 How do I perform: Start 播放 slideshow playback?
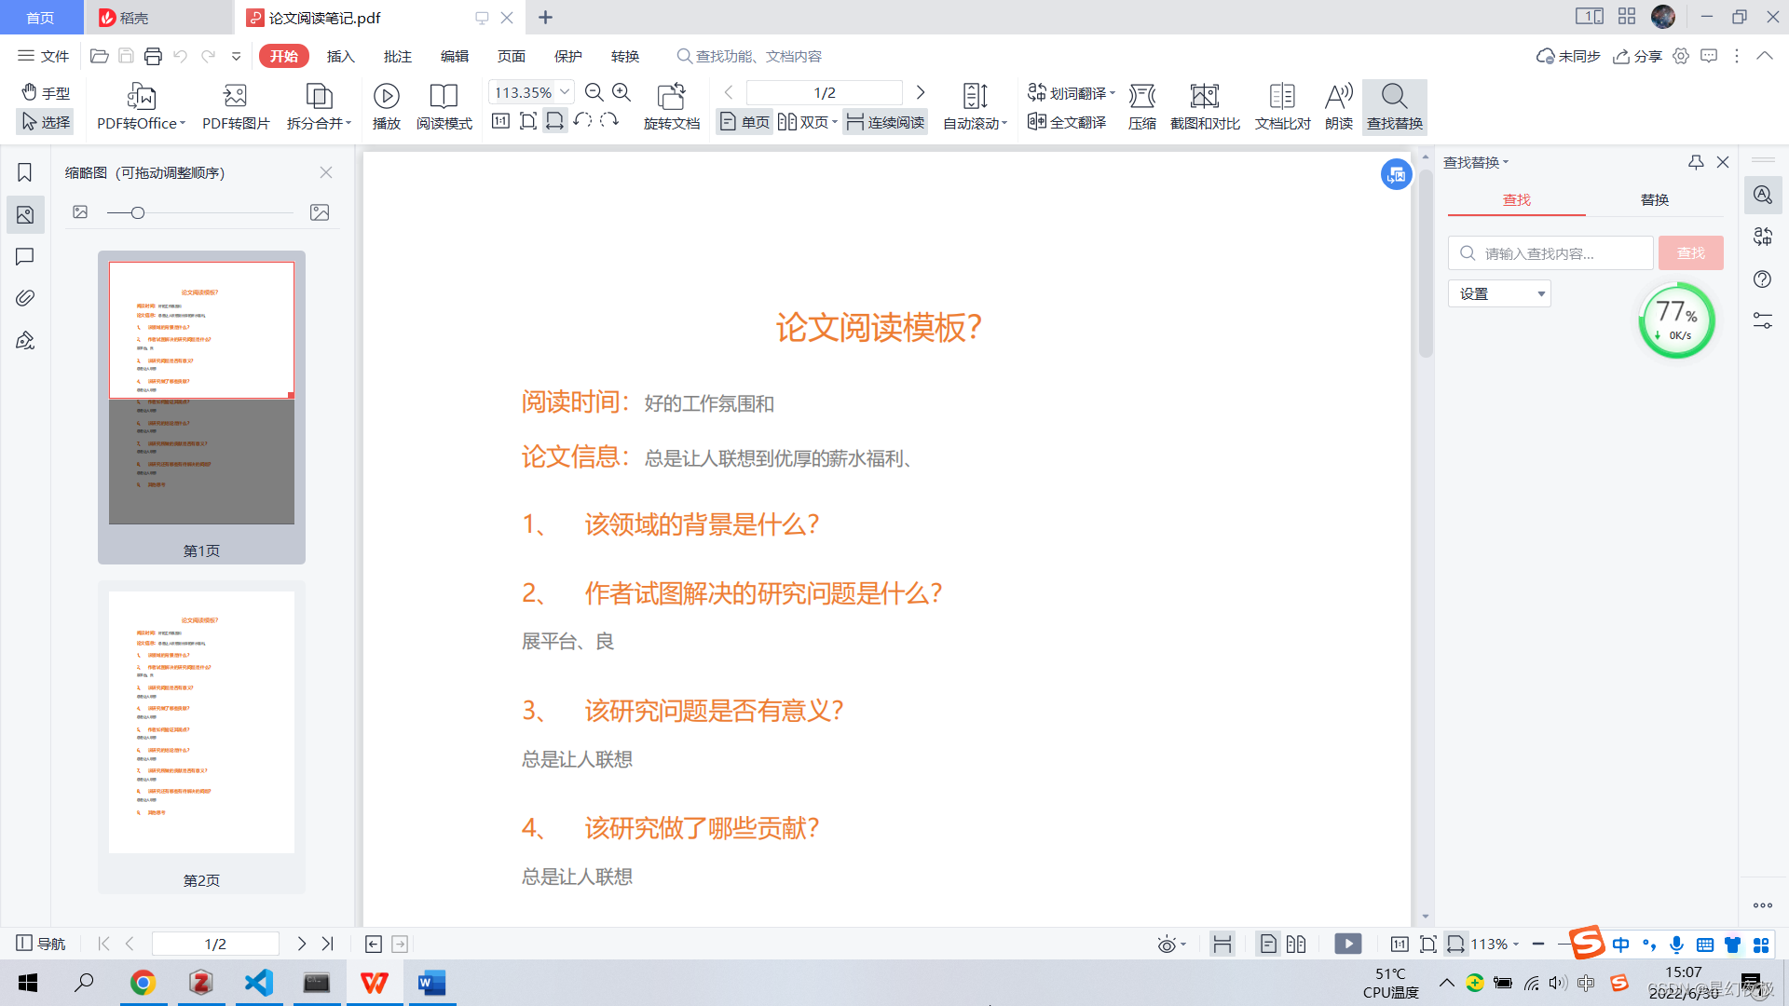[x=386, y=105]
